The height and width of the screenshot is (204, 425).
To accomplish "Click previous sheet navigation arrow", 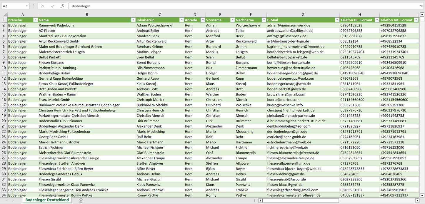I will (x=6, y=200).
